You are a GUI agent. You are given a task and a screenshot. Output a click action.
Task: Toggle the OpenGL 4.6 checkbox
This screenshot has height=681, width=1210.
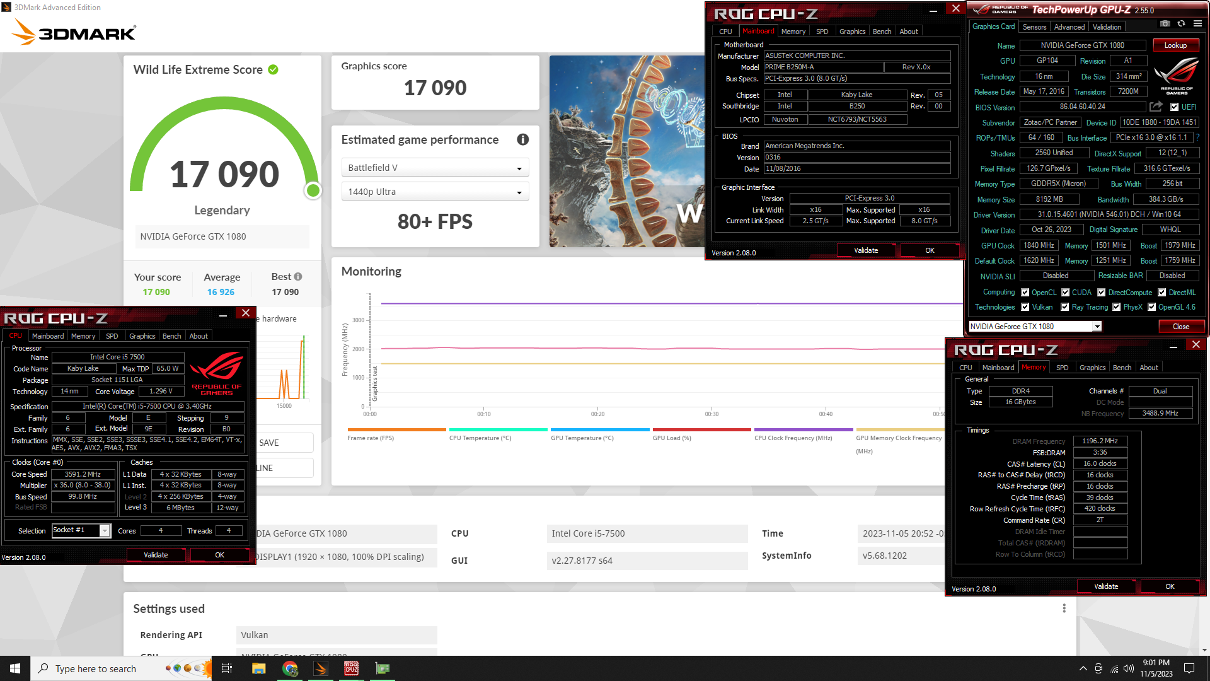[1152, 307]
